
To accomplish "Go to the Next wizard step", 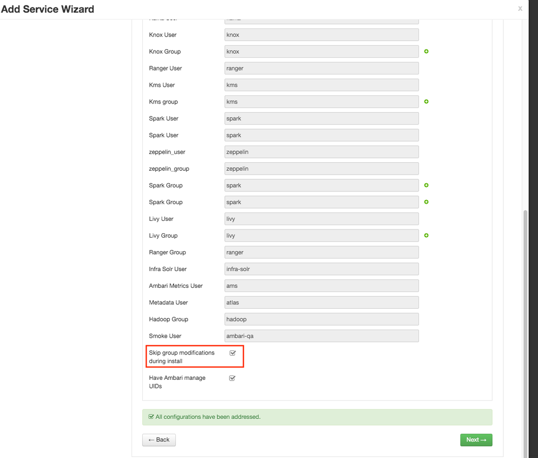I will coord(476,440).
